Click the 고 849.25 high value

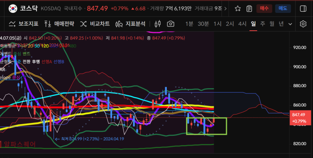coord(84,38)
